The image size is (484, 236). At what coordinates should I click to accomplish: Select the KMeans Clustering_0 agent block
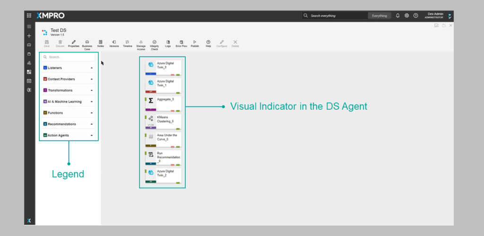click(x=163, y=121)
